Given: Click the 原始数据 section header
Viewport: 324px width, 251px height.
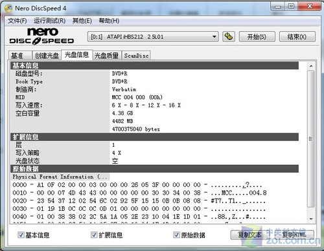Looking at the screenshot, I should click(x=155, y=169).
